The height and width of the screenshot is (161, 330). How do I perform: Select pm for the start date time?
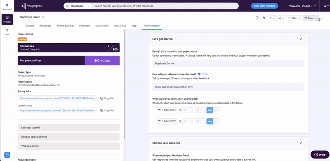(x=216, y=110)
